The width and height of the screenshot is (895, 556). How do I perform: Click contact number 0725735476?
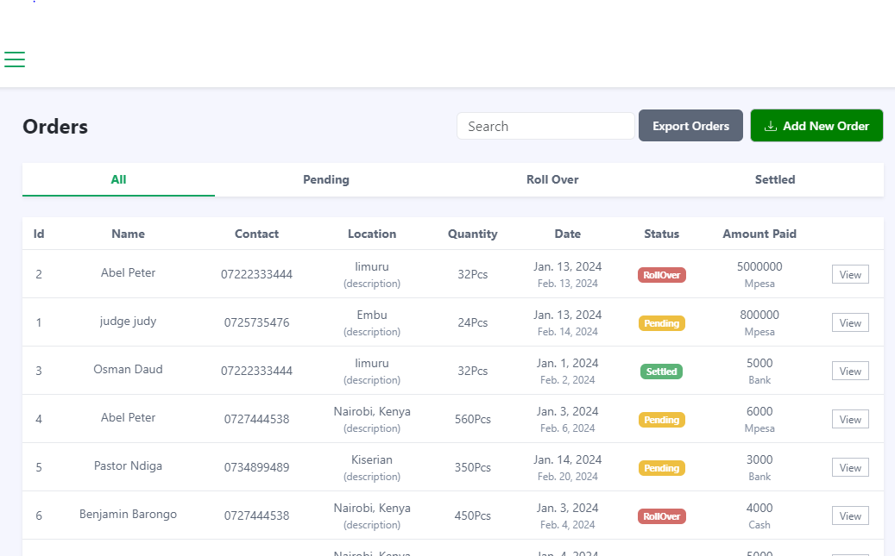pos(257,322)
